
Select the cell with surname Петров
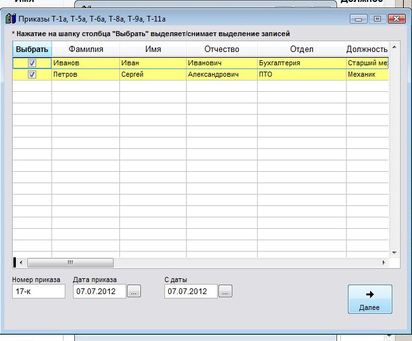(x=86, y=75)
